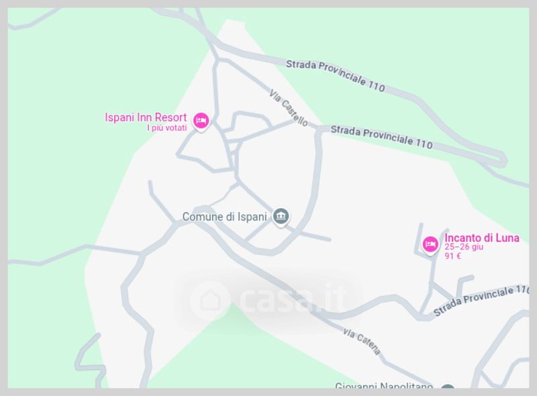The width and height of the screenshot is (537, 396).
Task: Select the Incanto di Luna name label
Action: [482, 238]
